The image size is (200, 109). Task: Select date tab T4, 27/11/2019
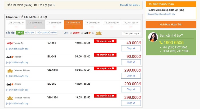tap(73, 25)
